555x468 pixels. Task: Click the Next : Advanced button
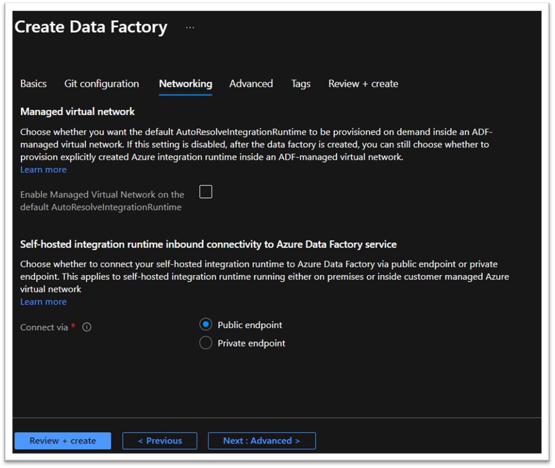tap(262, 441)
